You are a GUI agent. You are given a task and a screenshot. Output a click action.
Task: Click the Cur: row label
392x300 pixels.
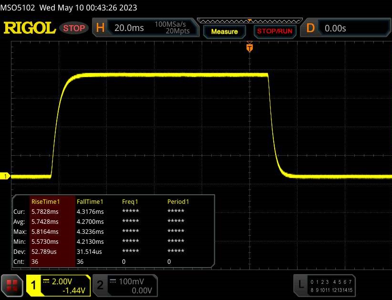click(x=19, y=211)
